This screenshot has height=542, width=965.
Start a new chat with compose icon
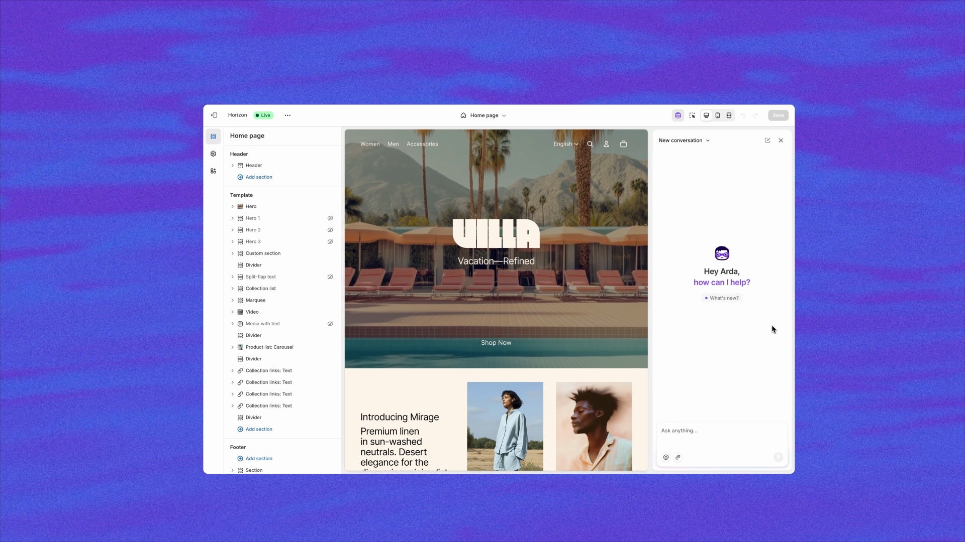(x=767, y=141)
